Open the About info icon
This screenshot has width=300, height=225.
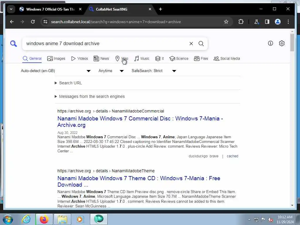[270, 43]
